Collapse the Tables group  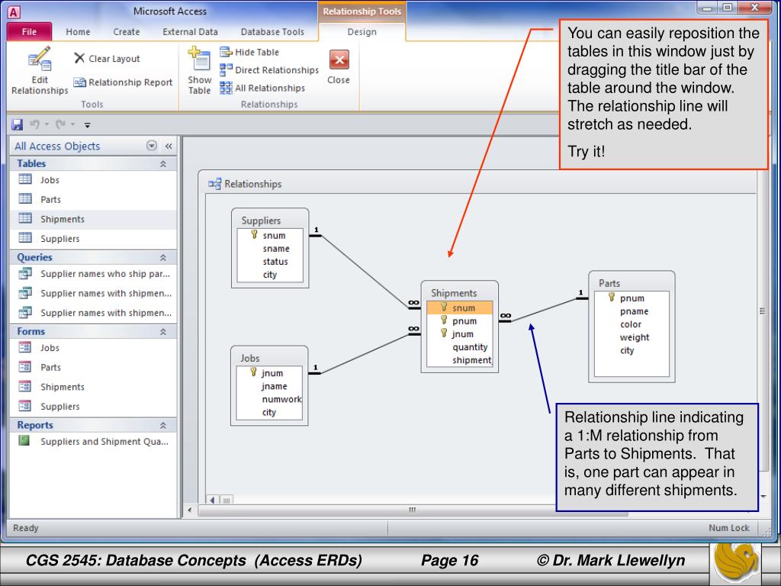click(x=163, y=164)
